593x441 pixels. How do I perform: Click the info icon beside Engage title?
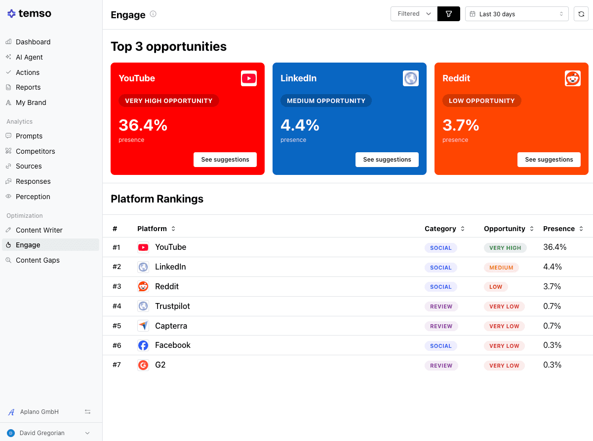[x=153, y=14]
